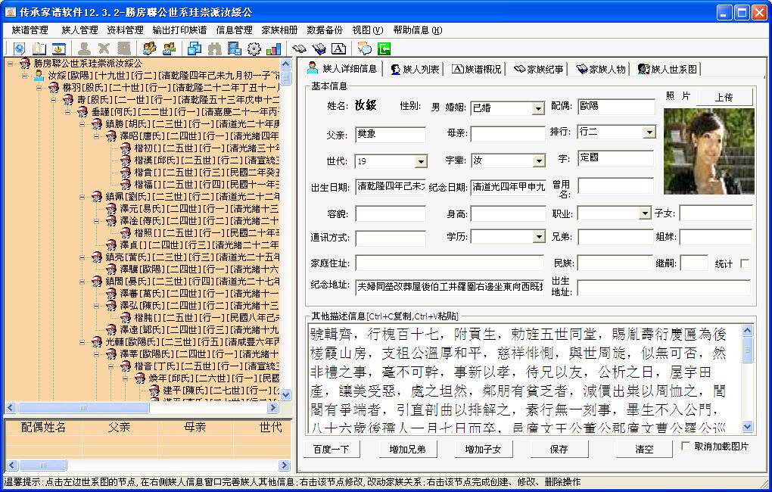Open the bar chart statistics icon

click(x=273, y=48)
